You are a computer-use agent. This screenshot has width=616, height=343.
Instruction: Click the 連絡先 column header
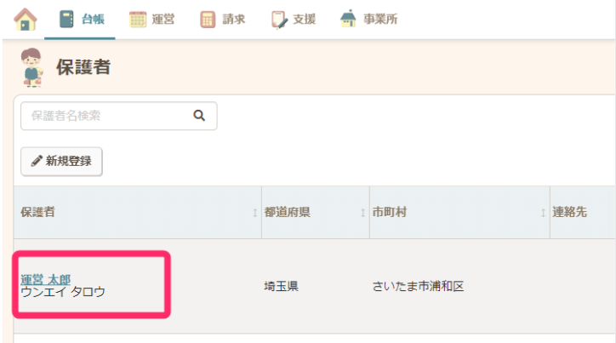coord(570,212)
